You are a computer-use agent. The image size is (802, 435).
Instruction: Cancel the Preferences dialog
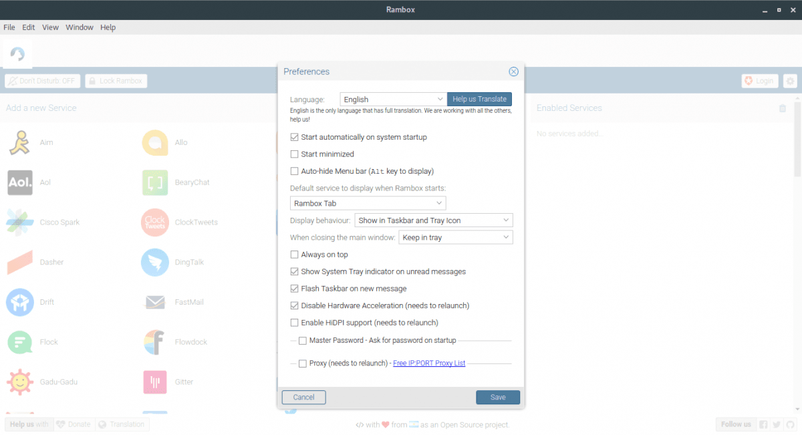pos(303,397)
